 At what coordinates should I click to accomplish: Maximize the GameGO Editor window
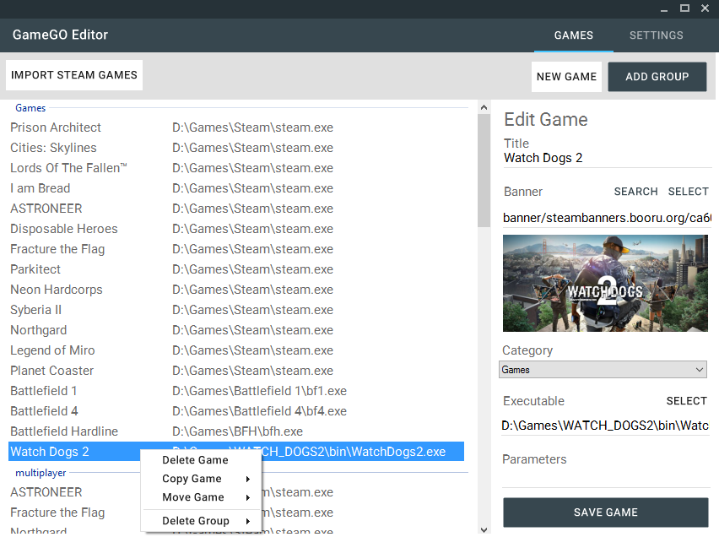coord(684,8)
